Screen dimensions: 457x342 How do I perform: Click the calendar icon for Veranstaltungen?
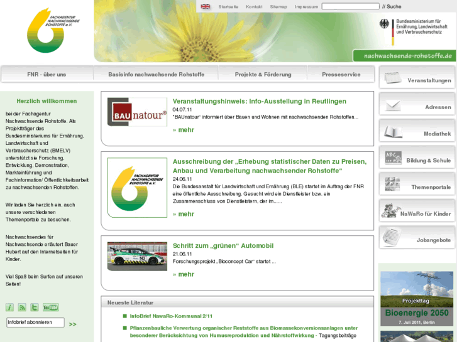click(x=393, y=78)
